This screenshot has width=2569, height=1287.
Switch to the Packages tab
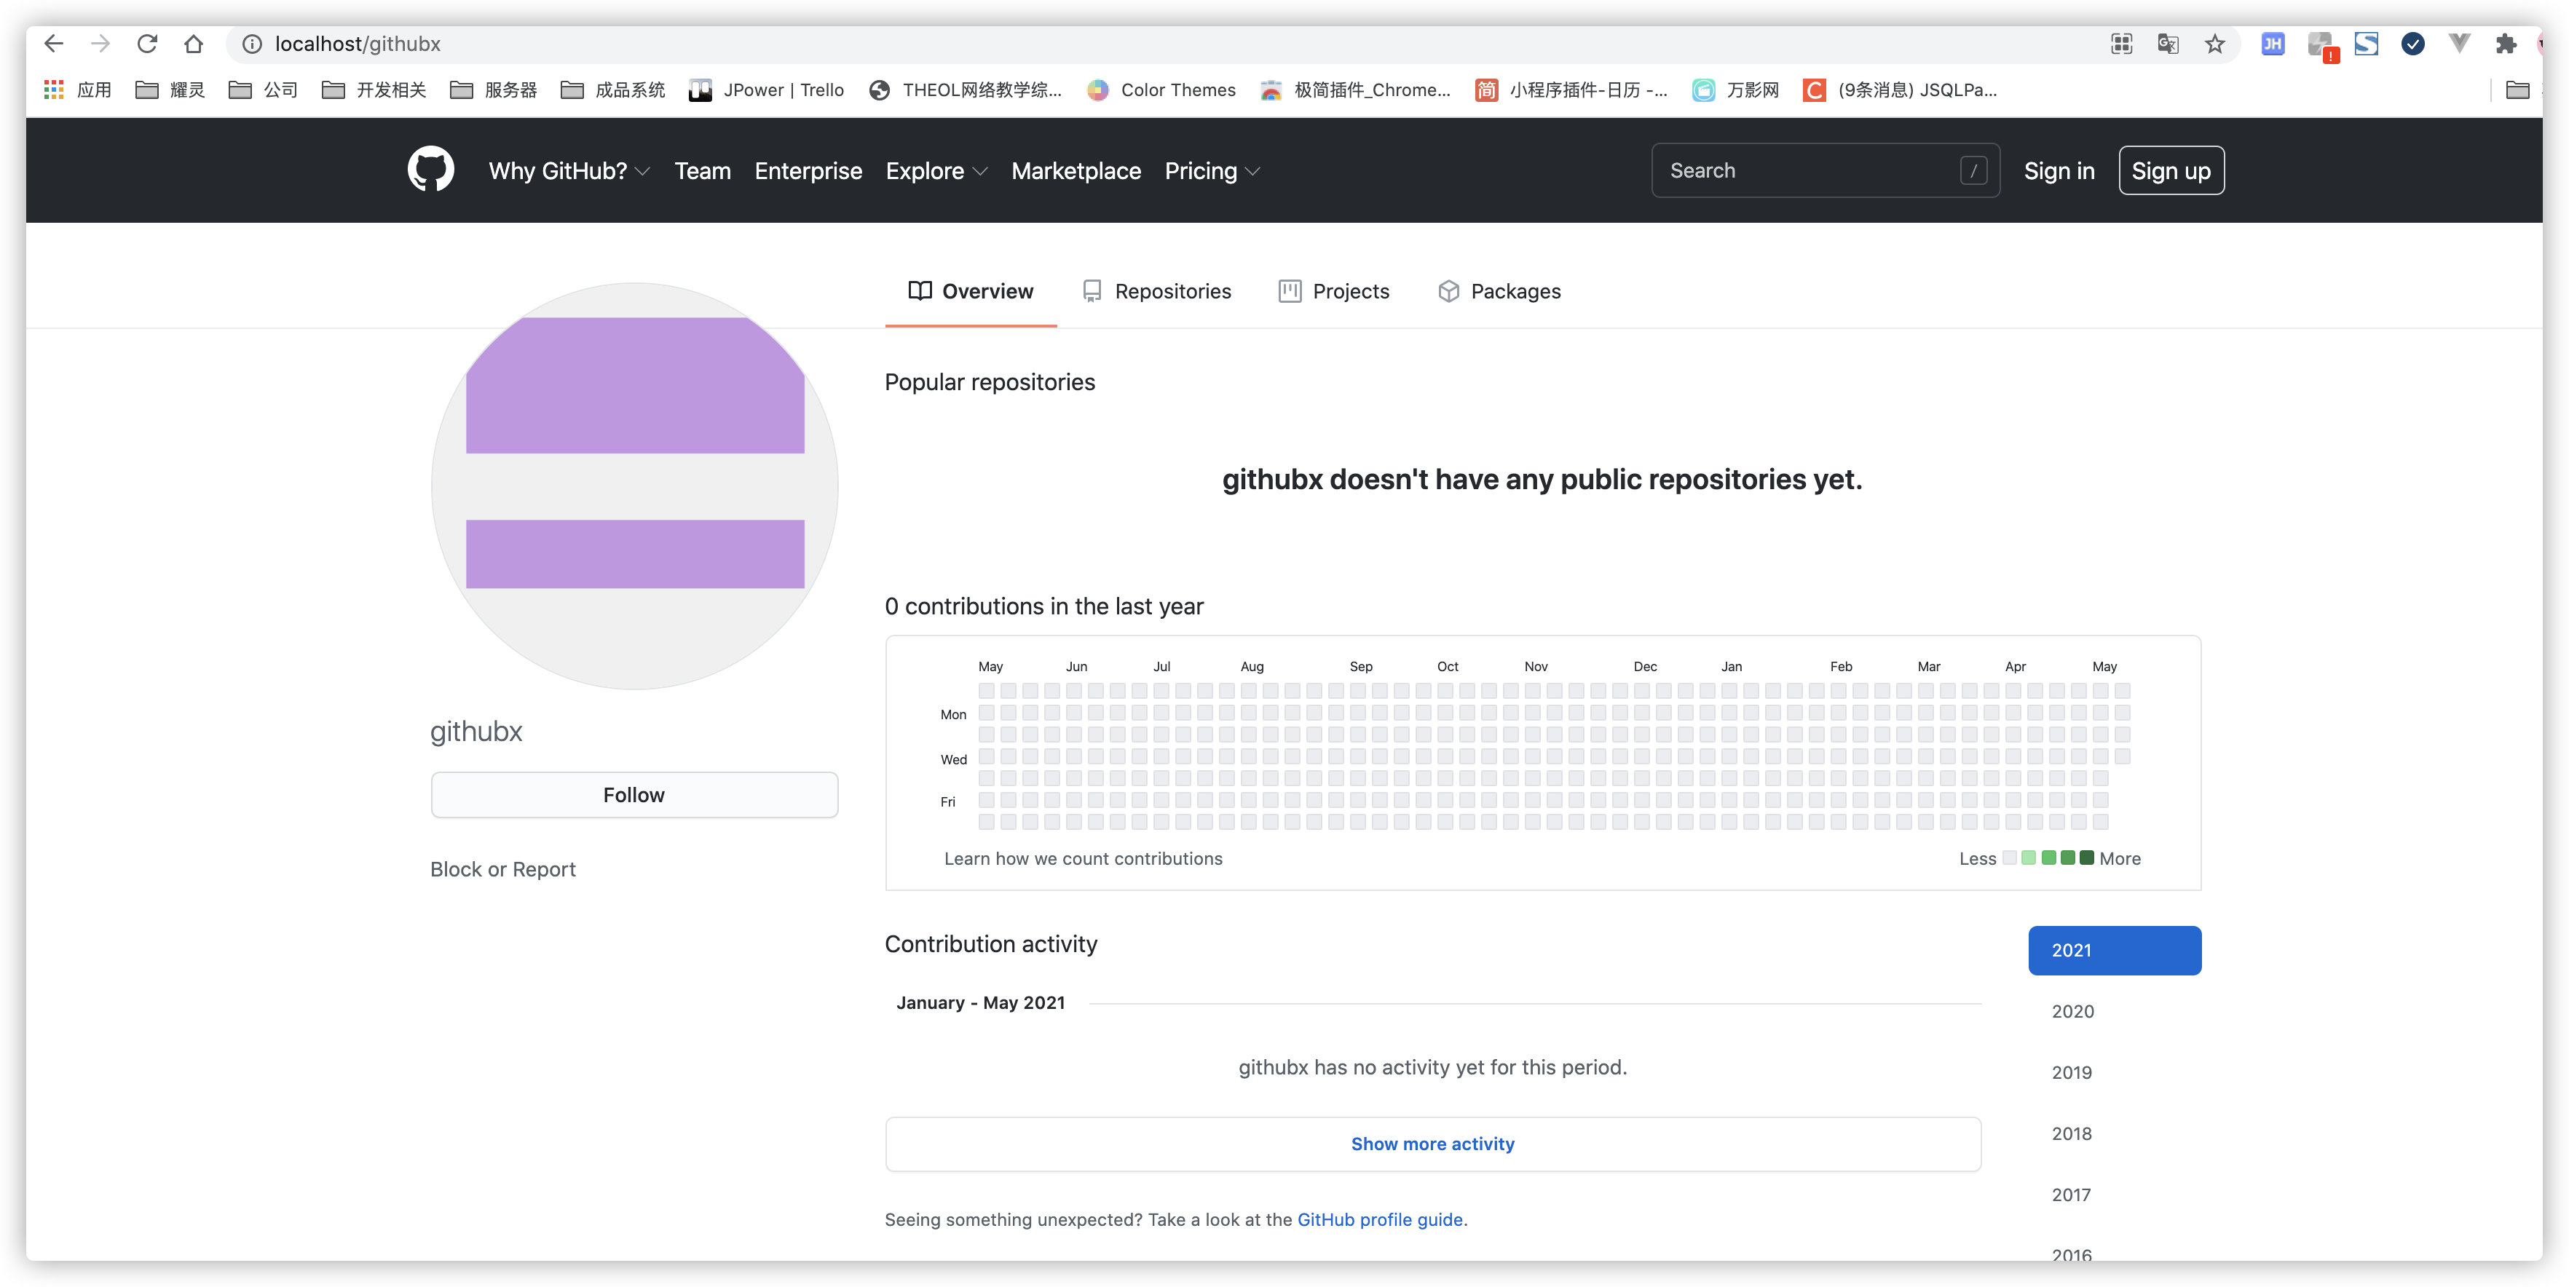tap(1499, 291)
